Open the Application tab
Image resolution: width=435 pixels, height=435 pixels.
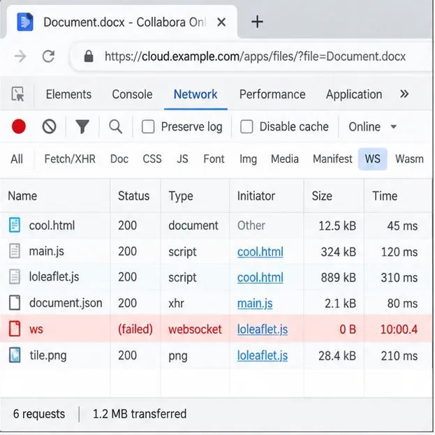click(354, 94)
